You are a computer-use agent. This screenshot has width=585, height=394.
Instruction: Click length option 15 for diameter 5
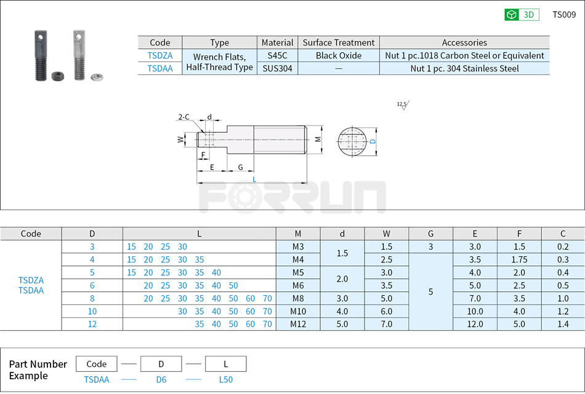coord(131,272)
